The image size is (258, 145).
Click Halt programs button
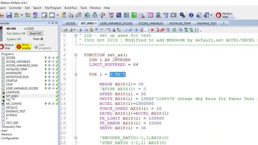(x=42, y=47)
